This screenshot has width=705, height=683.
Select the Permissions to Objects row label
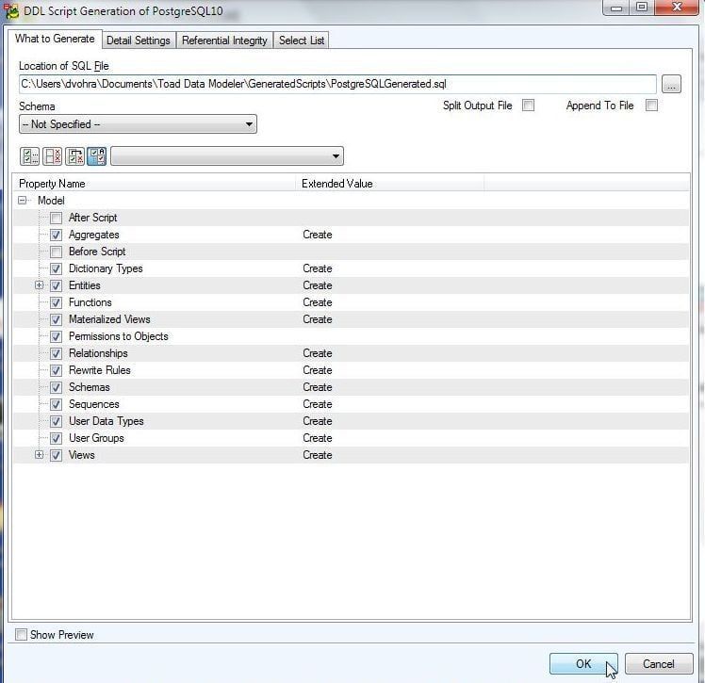pyautogui.click(x=118, y=336)
